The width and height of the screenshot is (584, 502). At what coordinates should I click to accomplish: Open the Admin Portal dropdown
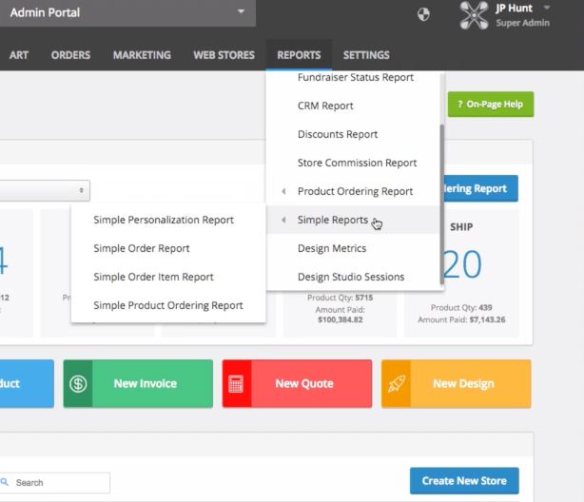coord(127,13)
